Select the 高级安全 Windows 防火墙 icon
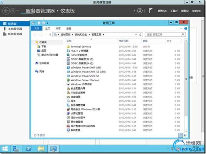This screenshot has width=206, height=154. point(68,109)
